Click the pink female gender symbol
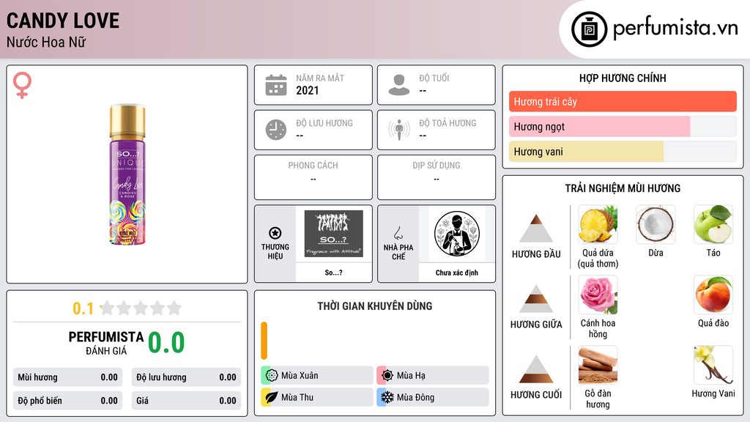Screen dimensions: 750x422 [x=22, y=85]
